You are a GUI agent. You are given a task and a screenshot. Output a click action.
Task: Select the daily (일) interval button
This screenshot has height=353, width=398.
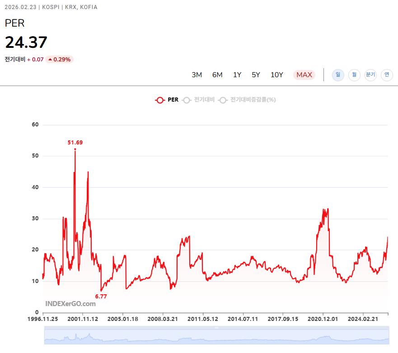(x=338, y=75)
